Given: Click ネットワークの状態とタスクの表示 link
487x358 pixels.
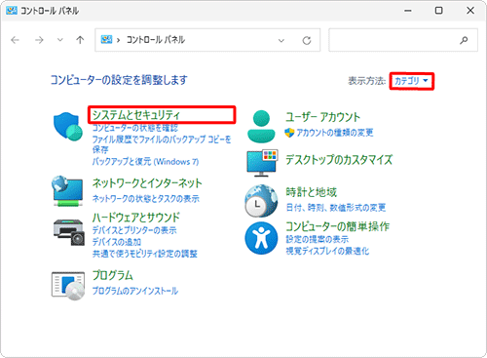Looking at the screenshot, I should pyautogui.click(x=146, y=198).
